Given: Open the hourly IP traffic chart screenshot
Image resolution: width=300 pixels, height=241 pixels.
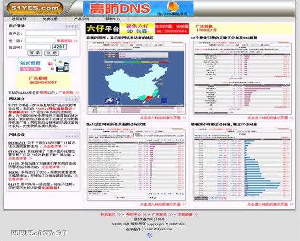Looking at the screenshot, I should 242,164.
